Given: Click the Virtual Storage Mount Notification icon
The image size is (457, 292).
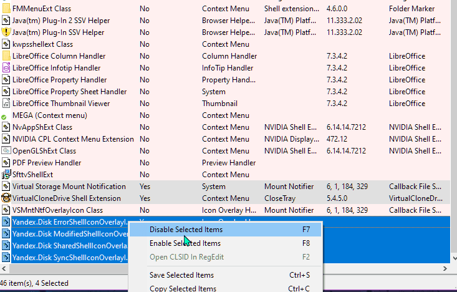Looking at the screenshot, I should coord(6,187).
